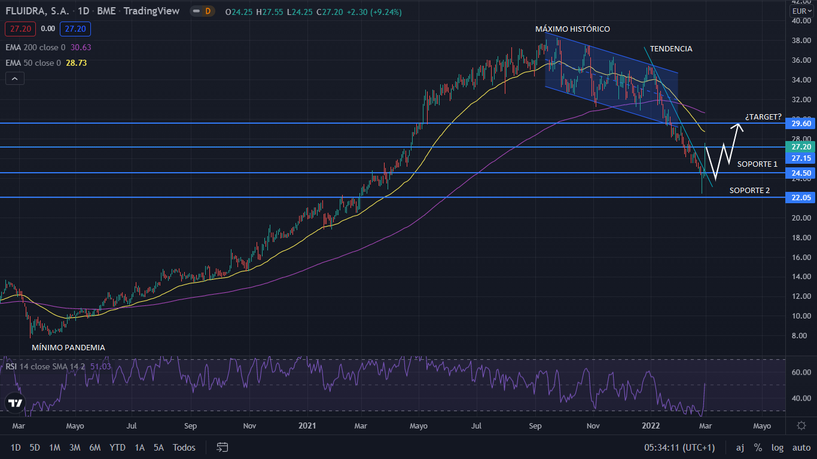Select the Todos time range
817x459 pixels.
(184, 447)
